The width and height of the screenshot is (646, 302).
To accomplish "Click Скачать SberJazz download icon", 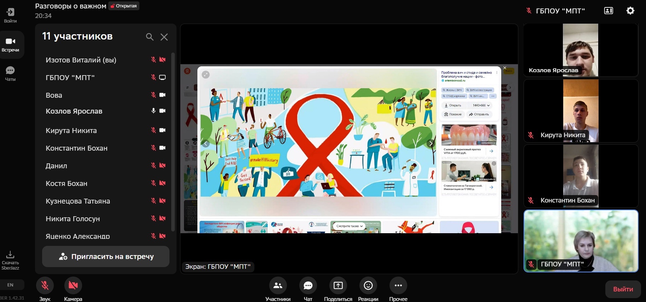I will point(10,260).
